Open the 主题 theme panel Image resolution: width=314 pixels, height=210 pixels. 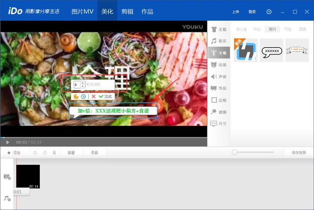pos(218,30)
